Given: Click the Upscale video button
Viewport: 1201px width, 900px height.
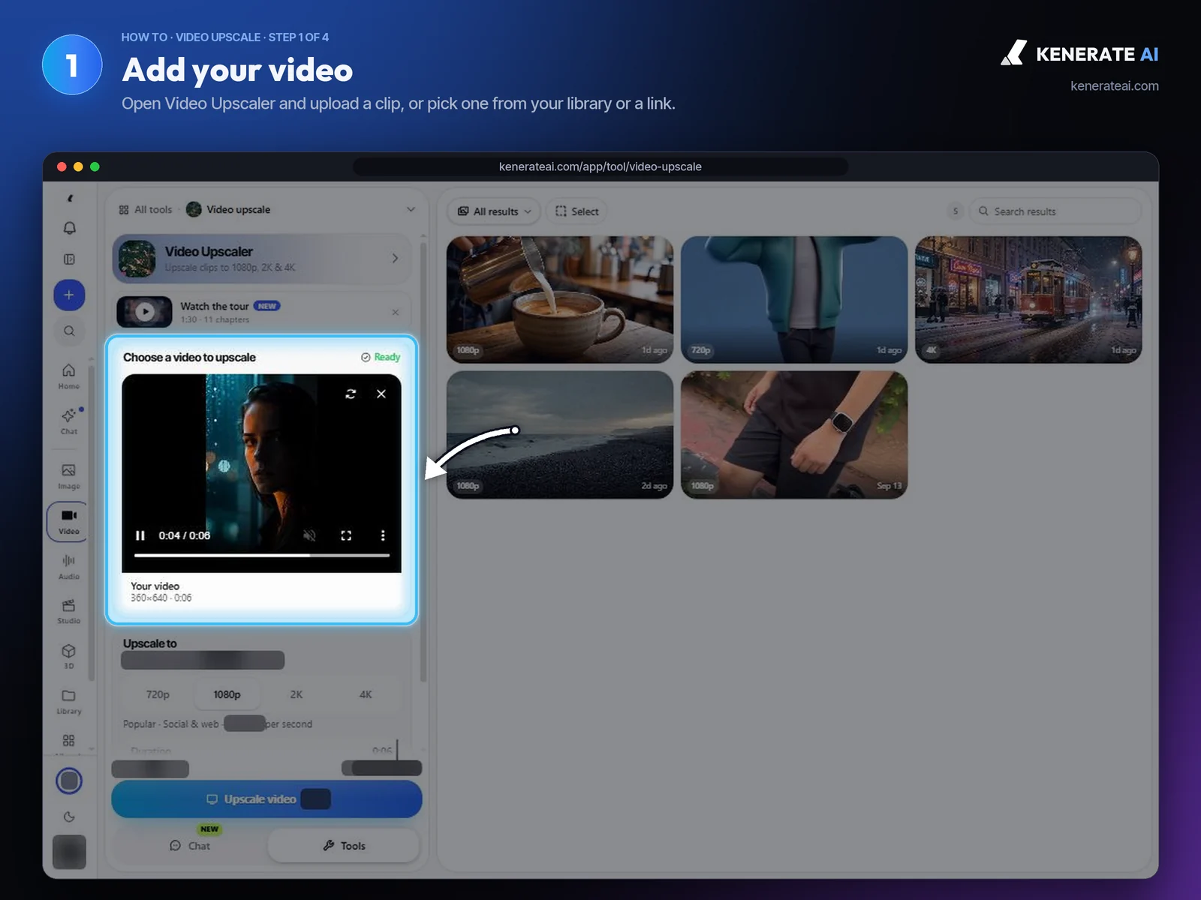Looking at the screenshot, I should (266, 799).
